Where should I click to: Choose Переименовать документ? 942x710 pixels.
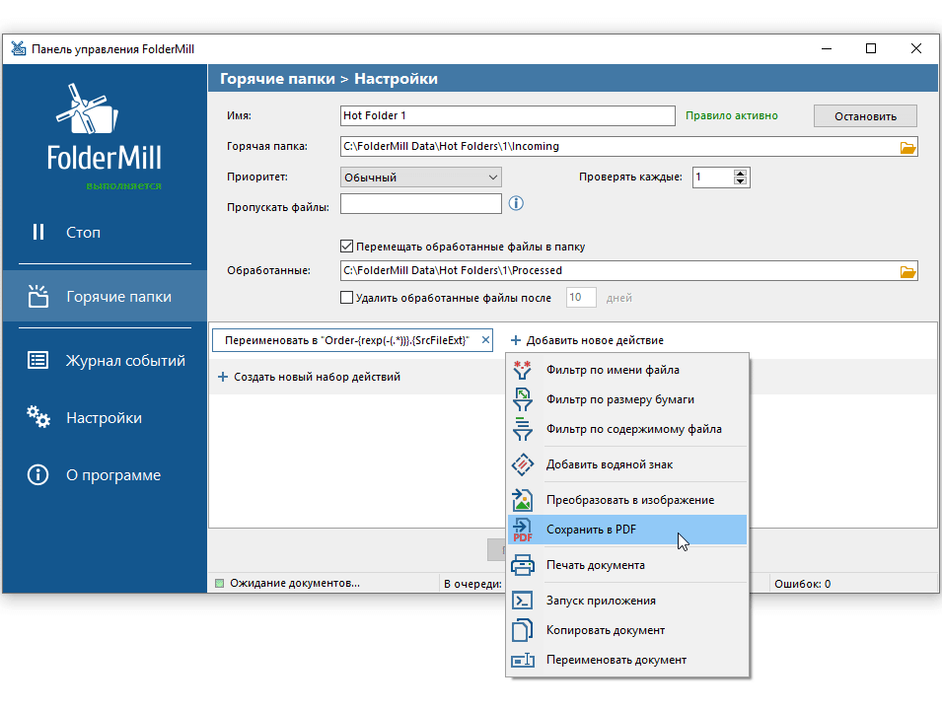tap(627, 660)
